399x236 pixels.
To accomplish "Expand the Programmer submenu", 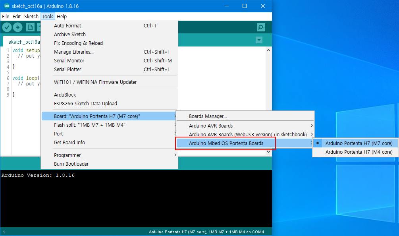I will [110, 155].
